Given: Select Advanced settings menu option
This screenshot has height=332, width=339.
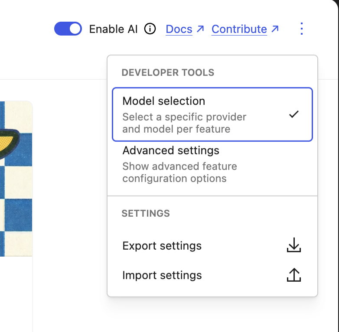Looking at the screenshot, I should 212,164.
